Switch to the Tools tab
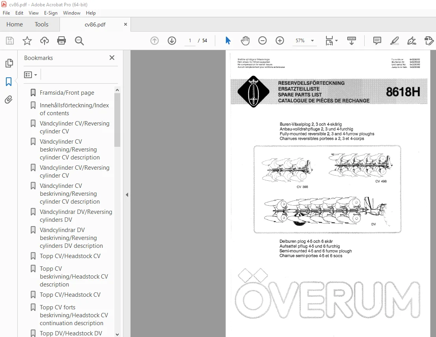 [41, 24]
